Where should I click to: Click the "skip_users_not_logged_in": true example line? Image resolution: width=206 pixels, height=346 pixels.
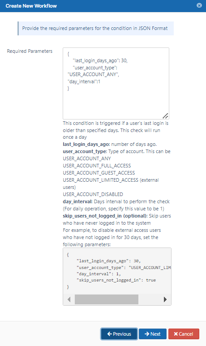click(x=116, y=280)
